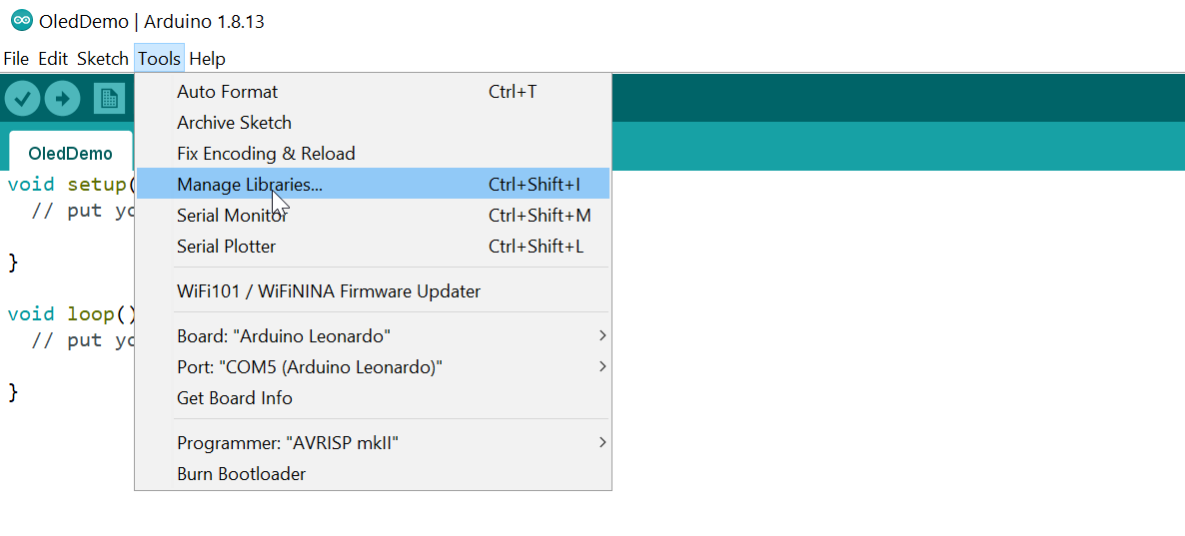The height and width of the screenshot is (536, 1185).
Task: Click the Upload arrow toolbar icon
Action: pyautogui.click(x=63, y=98)
